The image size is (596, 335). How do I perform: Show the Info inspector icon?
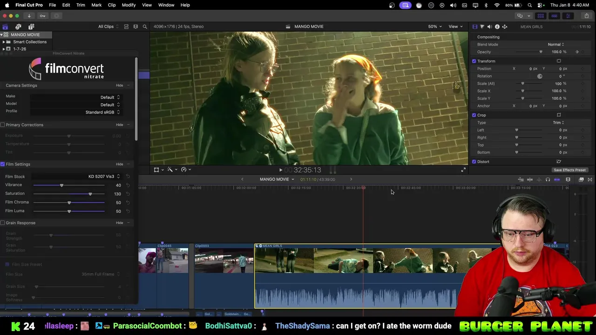(x=497, y=27)
